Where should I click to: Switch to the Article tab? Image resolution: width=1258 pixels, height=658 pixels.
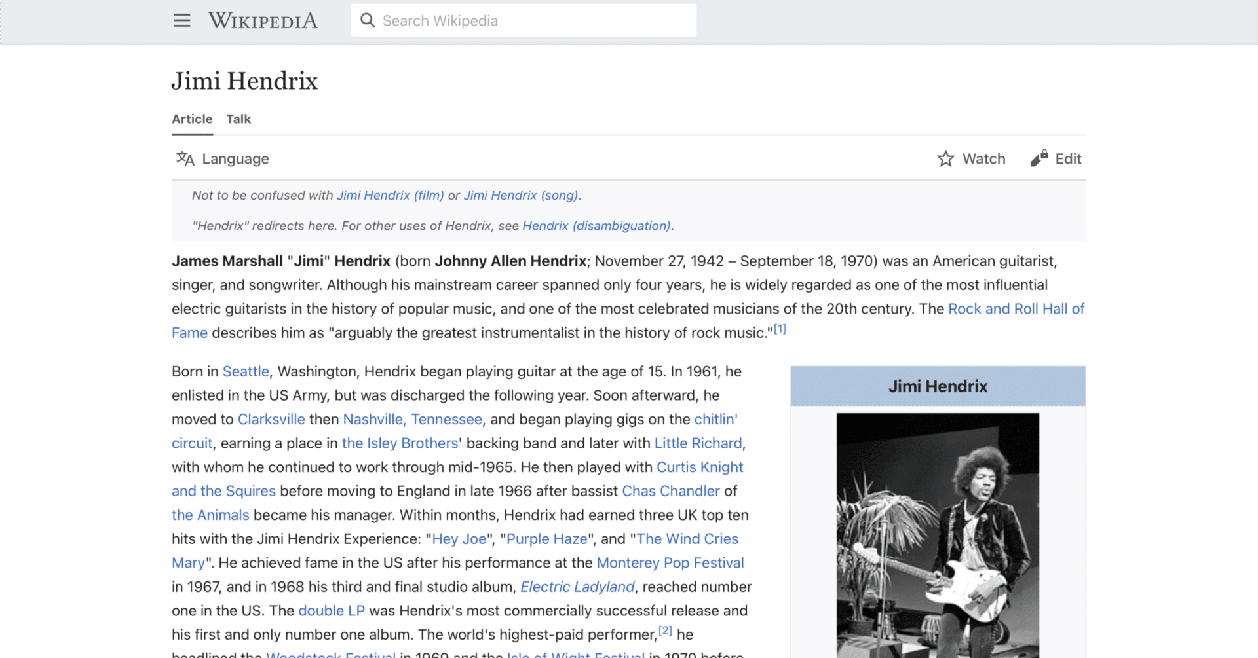(192, 119)
